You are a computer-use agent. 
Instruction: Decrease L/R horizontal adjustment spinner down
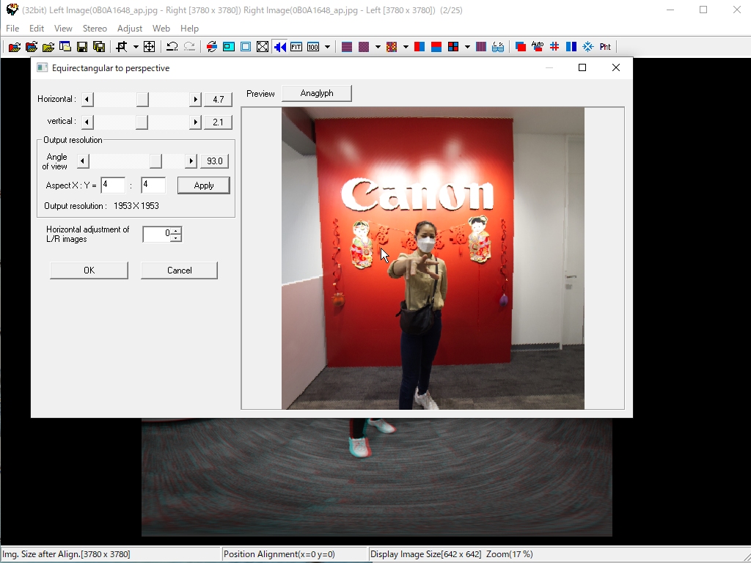coord(176,238)
